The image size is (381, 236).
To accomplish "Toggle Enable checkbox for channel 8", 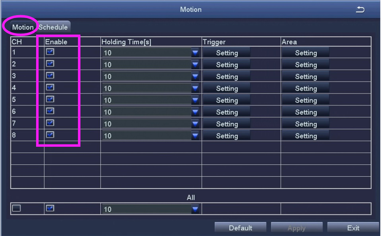I will pos(50,135).
